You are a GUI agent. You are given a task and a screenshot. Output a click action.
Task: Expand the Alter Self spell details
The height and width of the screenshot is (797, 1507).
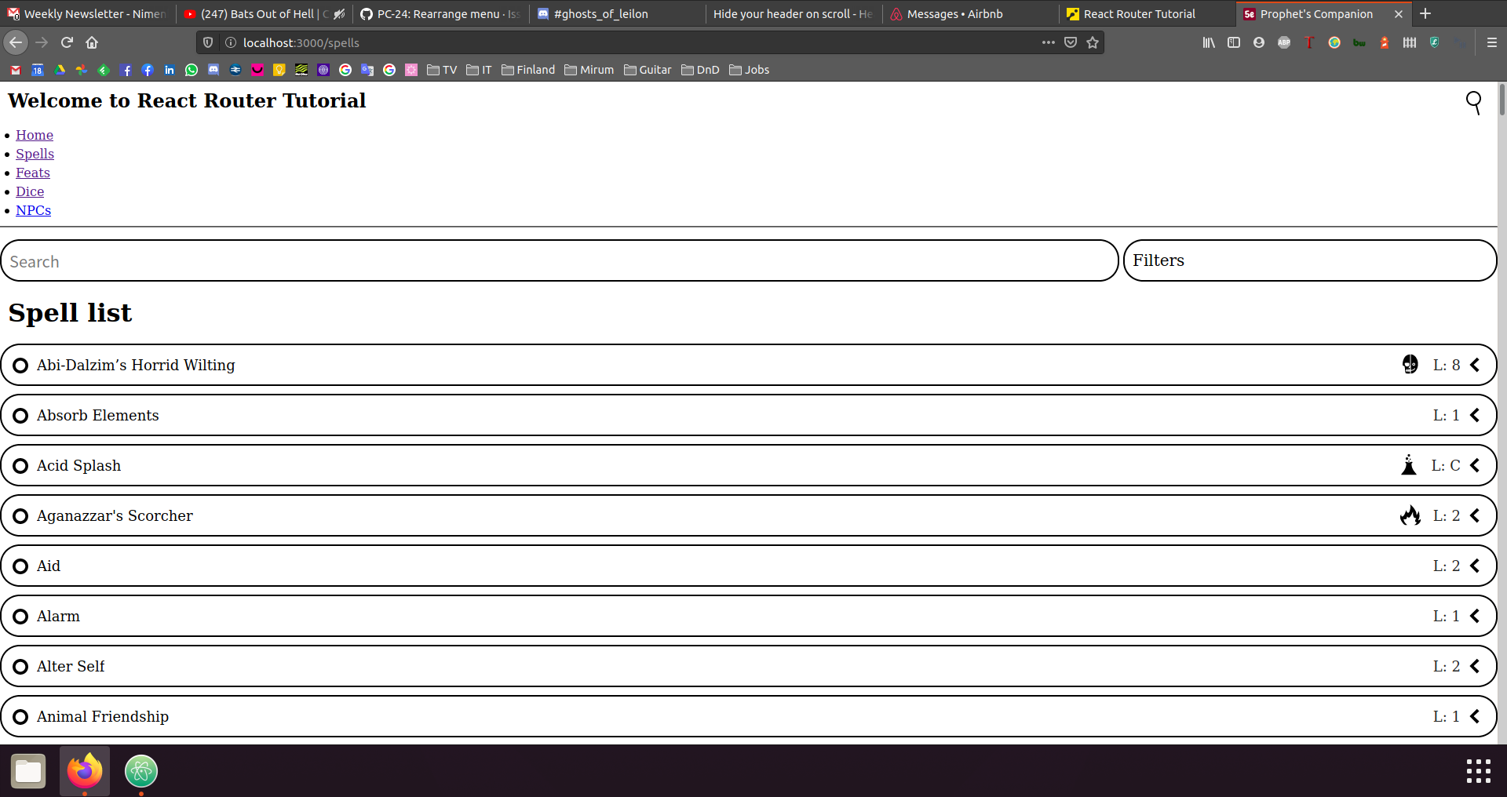click(x=1474, y=666)
